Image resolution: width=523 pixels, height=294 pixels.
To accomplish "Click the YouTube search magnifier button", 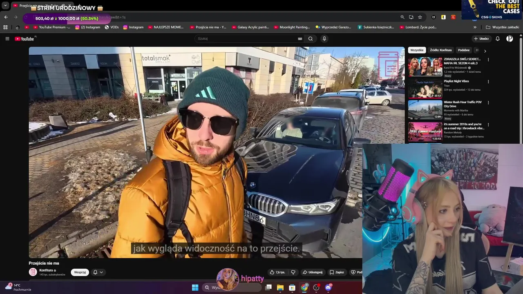I will click(x=311, y=39).
